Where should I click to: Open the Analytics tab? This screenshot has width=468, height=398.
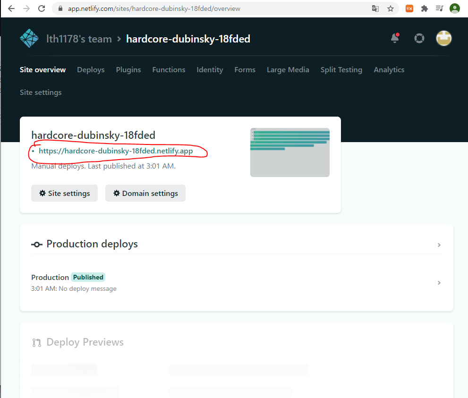pos(389,70)
